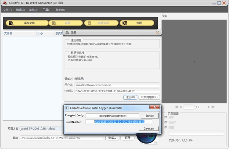Click the Browse (浏览) output folder button

[112, 138]
